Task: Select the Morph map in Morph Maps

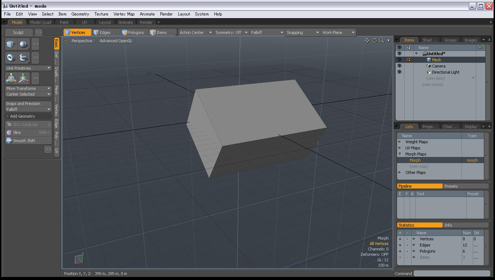Action: point(415,160)
